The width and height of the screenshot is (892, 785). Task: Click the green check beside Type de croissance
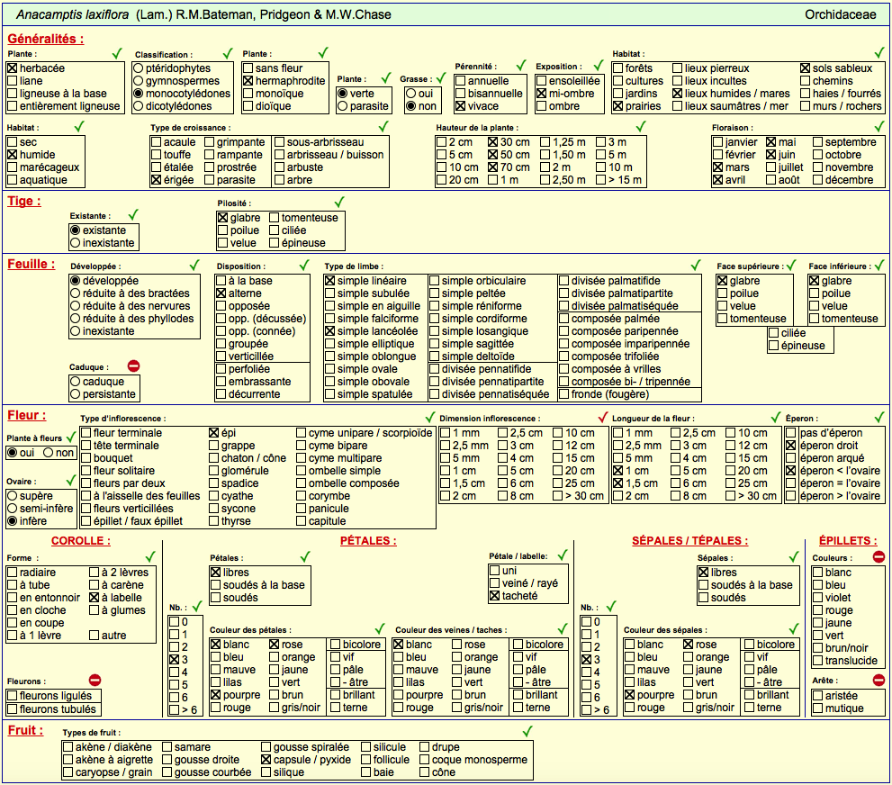[384, 126]
